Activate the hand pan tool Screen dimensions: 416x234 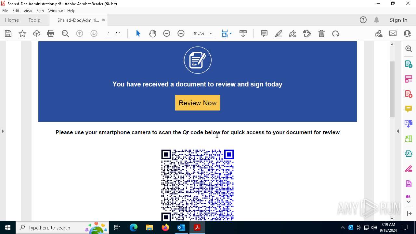click(x=152, y=33)
